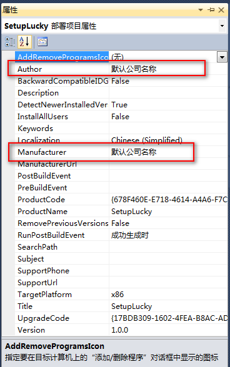Select the Manufacturer property name

(x=42, y=152)
